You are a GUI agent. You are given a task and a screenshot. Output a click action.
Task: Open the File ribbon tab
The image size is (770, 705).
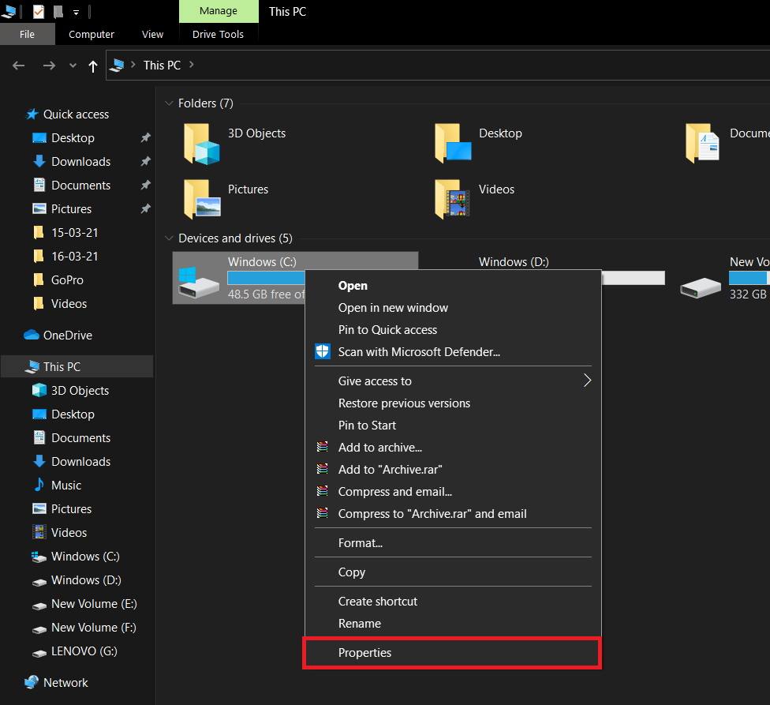tap(27, 35)
